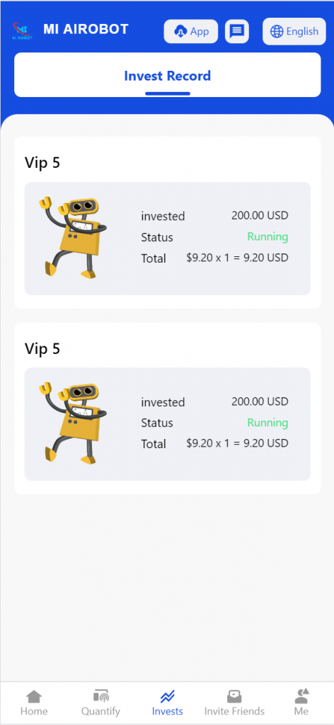The height and width of the screenshot is (725, 334).
Task: Click the first Vip 5 robot image
Action: (74, 238)
